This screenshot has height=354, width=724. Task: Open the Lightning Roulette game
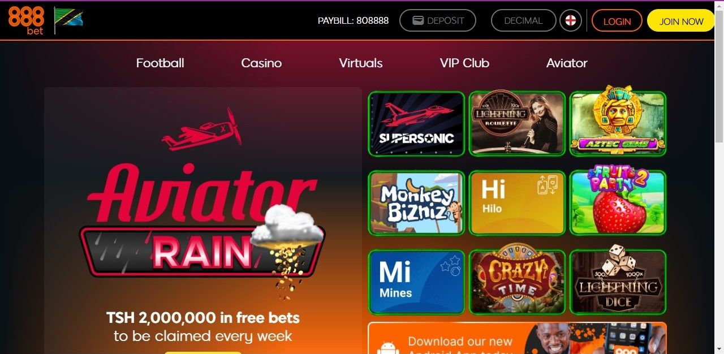point(517,123)
